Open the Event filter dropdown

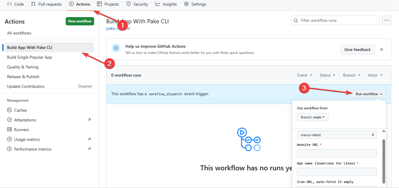click(x=305, y=75)
